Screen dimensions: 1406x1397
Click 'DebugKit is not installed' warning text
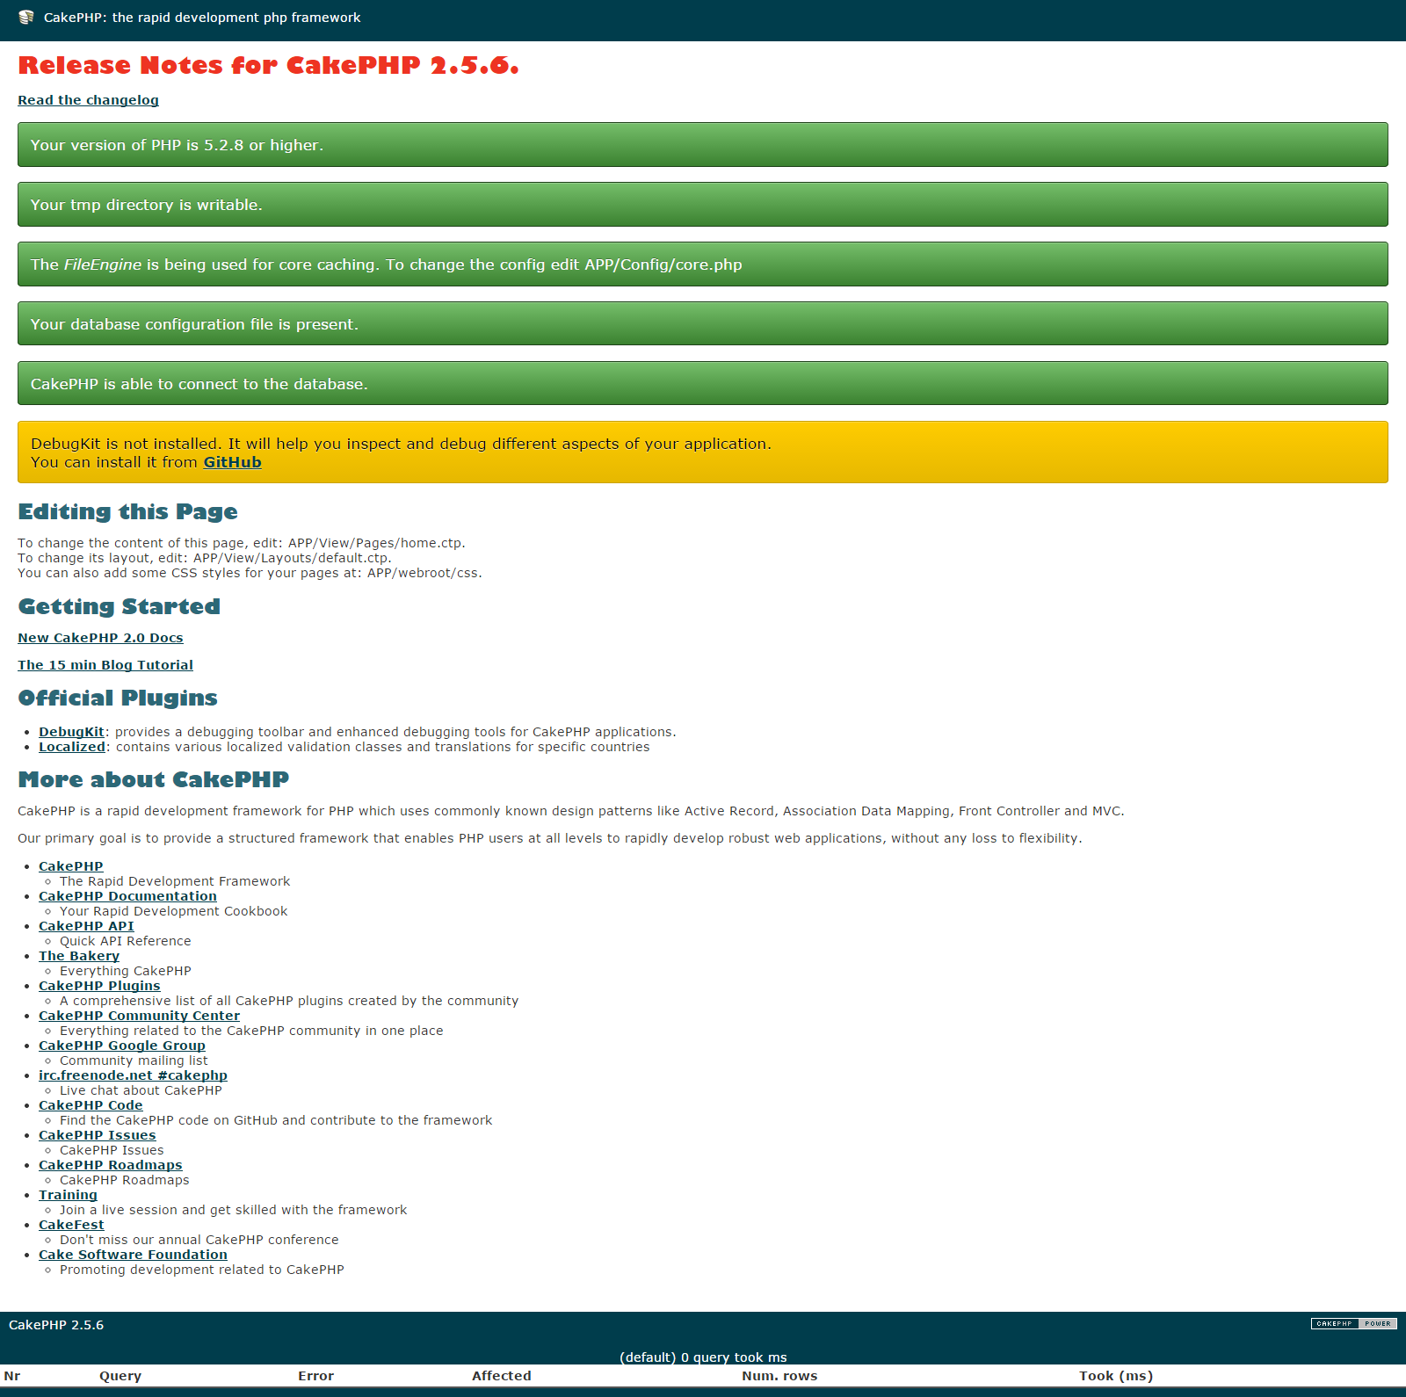(x=401, y=444)
